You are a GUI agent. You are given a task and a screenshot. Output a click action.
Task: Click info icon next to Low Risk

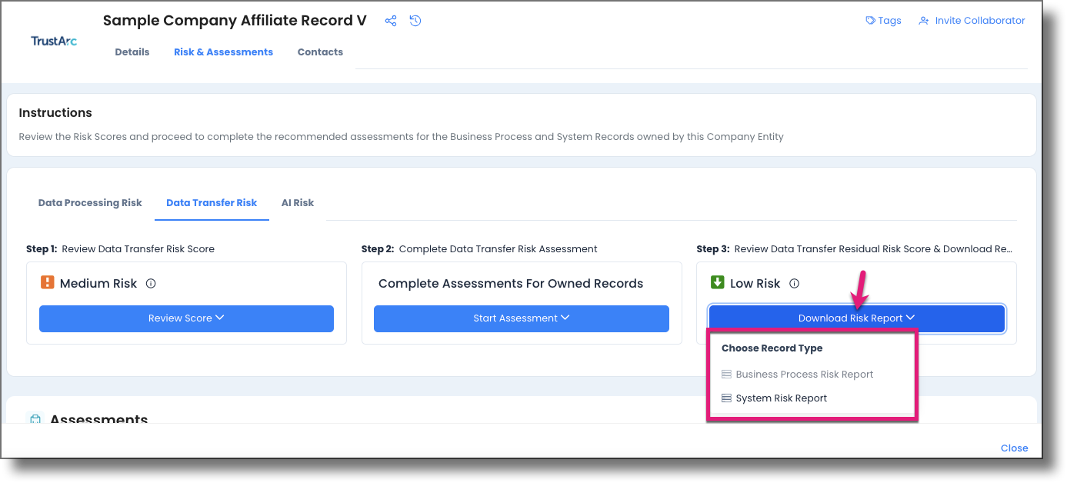tap(794, 283)
